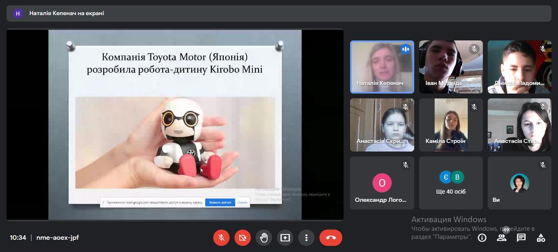Image resolution: width=558 pixels, height=252 pixels.
Task: Click the Закрыть доступ button
Action: point(220,202)
